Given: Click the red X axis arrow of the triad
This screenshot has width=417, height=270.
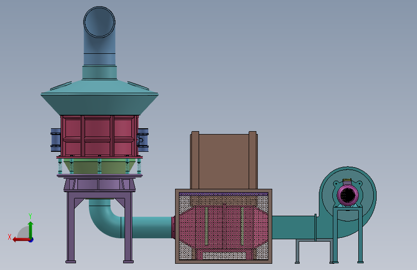Looking at the screenshot, I should [x=21, y=240].
